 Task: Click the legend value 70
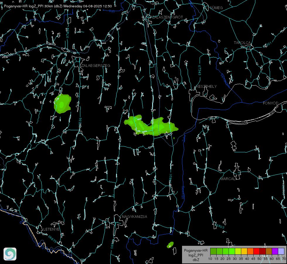tap(284, 259)
